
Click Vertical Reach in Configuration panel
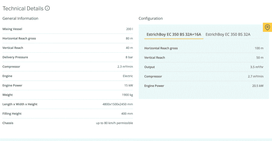[154, 58]
